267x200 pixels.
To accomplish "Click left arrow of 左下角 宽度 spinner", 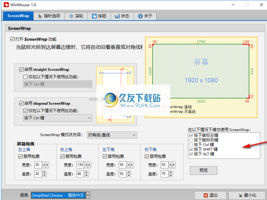I will 128,165.
